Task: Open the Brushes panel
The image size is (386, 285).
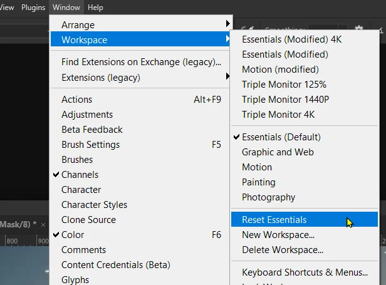Action: [140, 160]
